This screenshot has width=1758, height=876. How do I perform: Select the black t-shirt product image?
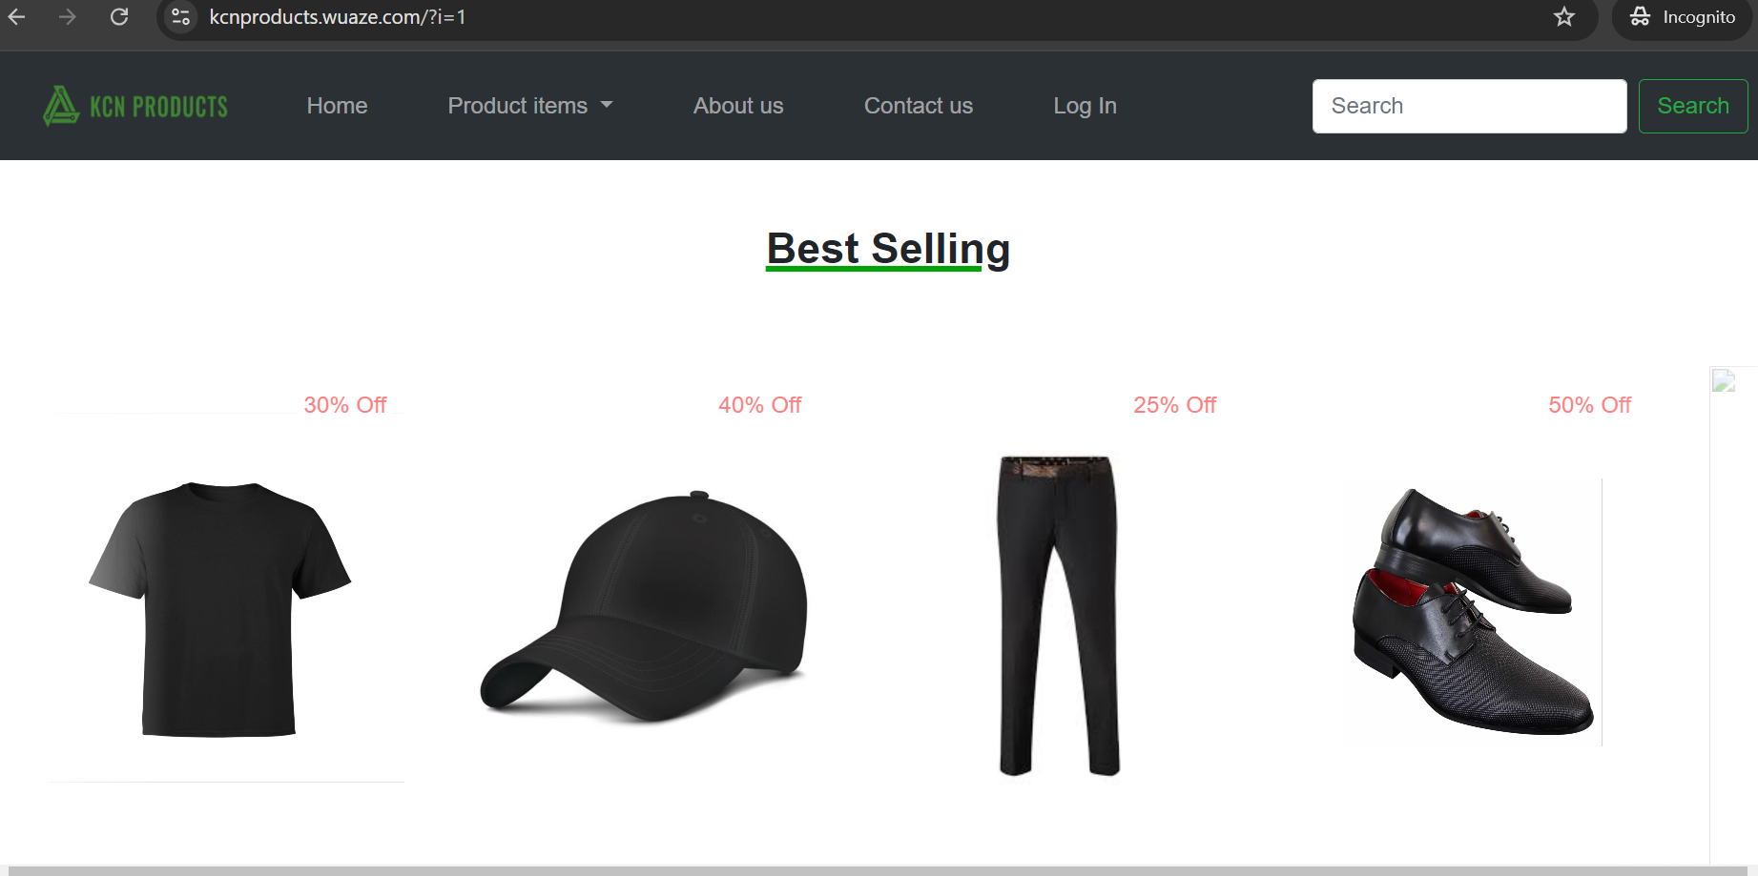[x=220, y=609]
